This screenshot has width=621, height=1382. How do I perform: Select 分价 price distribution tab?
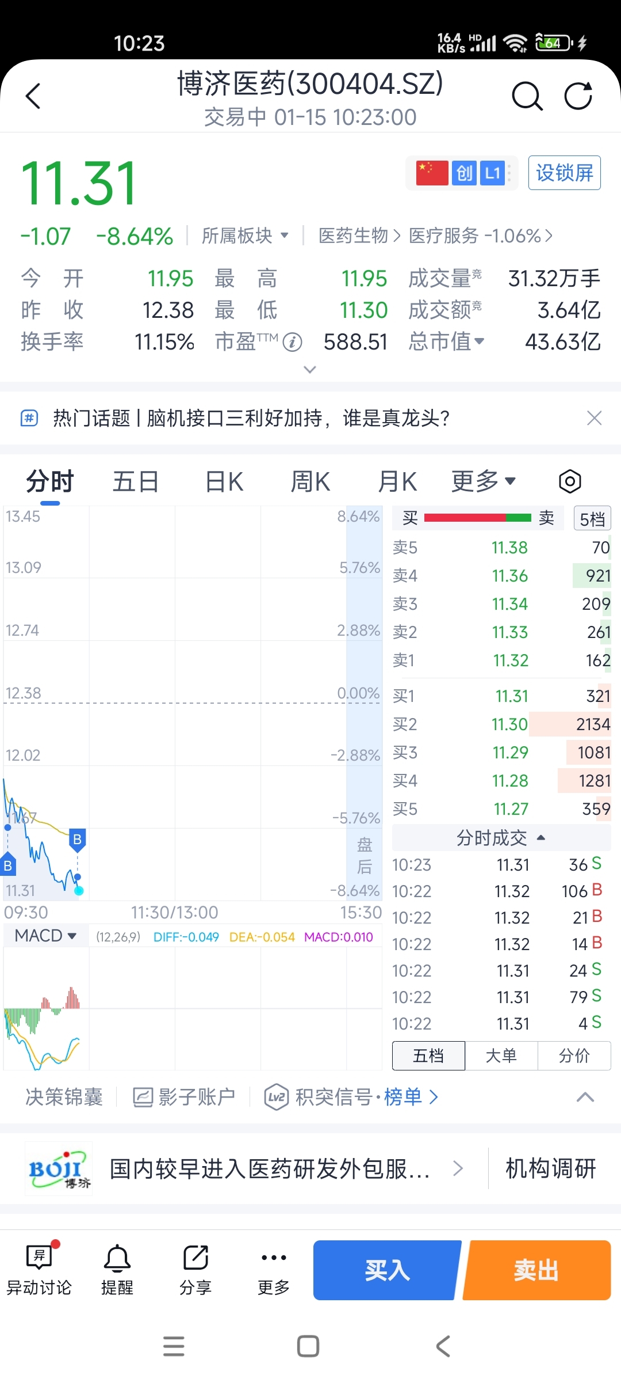pos(574,1056)
